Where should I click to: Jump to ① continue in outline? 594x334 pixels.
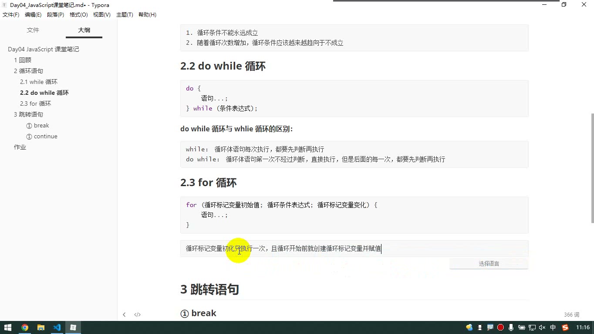(x=42, y=136)
